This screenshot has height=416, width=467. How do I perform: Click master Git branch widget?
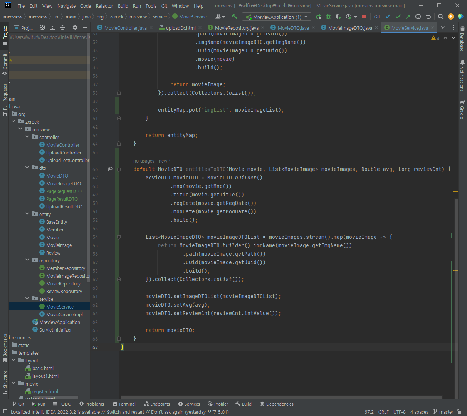[443, 412]
